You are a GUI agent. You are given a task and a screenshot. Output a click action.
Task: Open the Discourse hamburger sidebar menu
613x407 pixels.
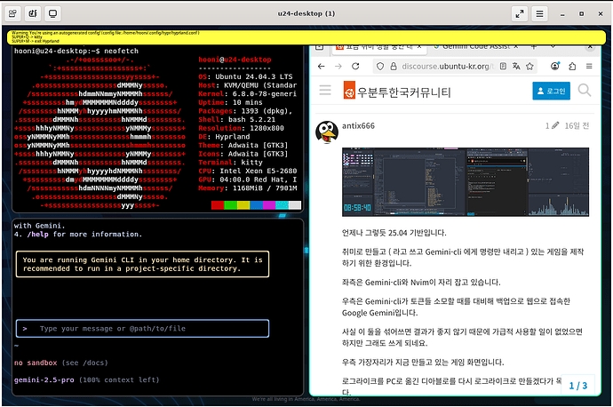tap(326, 91)
